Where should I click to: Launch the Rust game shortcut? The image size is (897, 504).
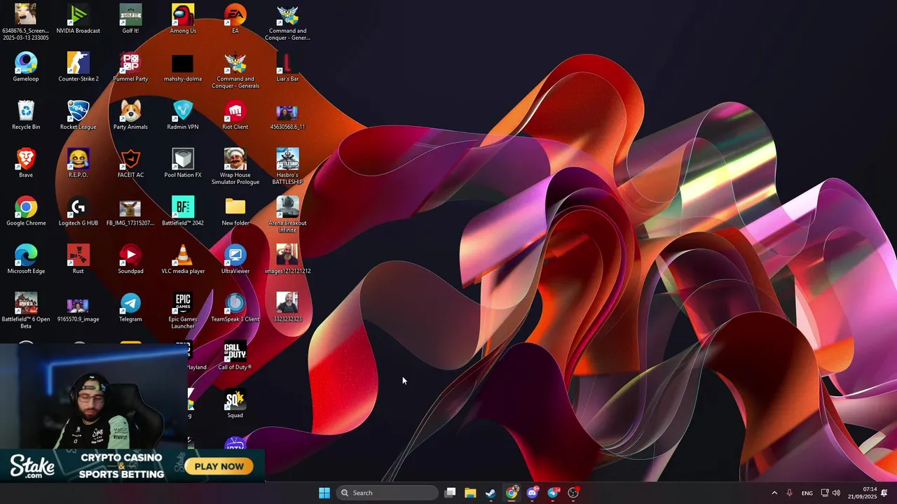pyautogui.click(x=78, y=260)
